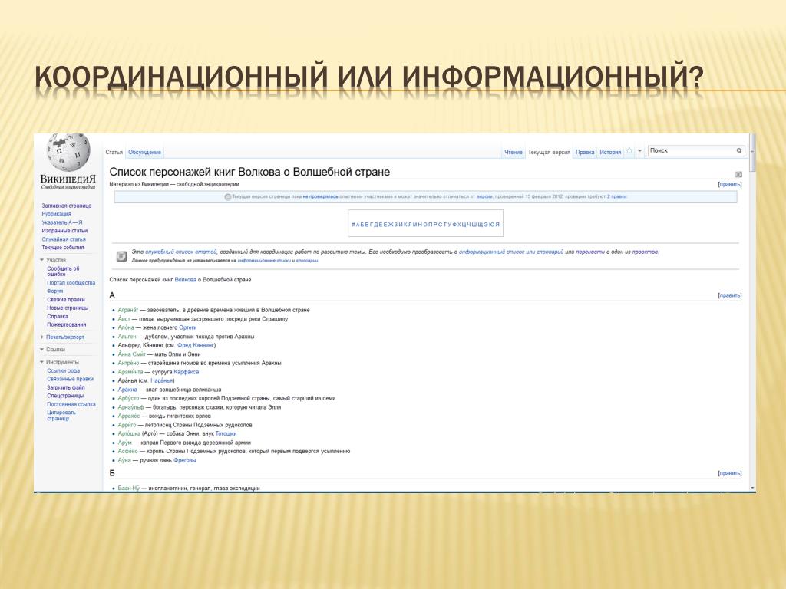The width and height of the screenshot is (786, 589).
Task: Select the Чтение tab
Action: (x=514, y=153)
